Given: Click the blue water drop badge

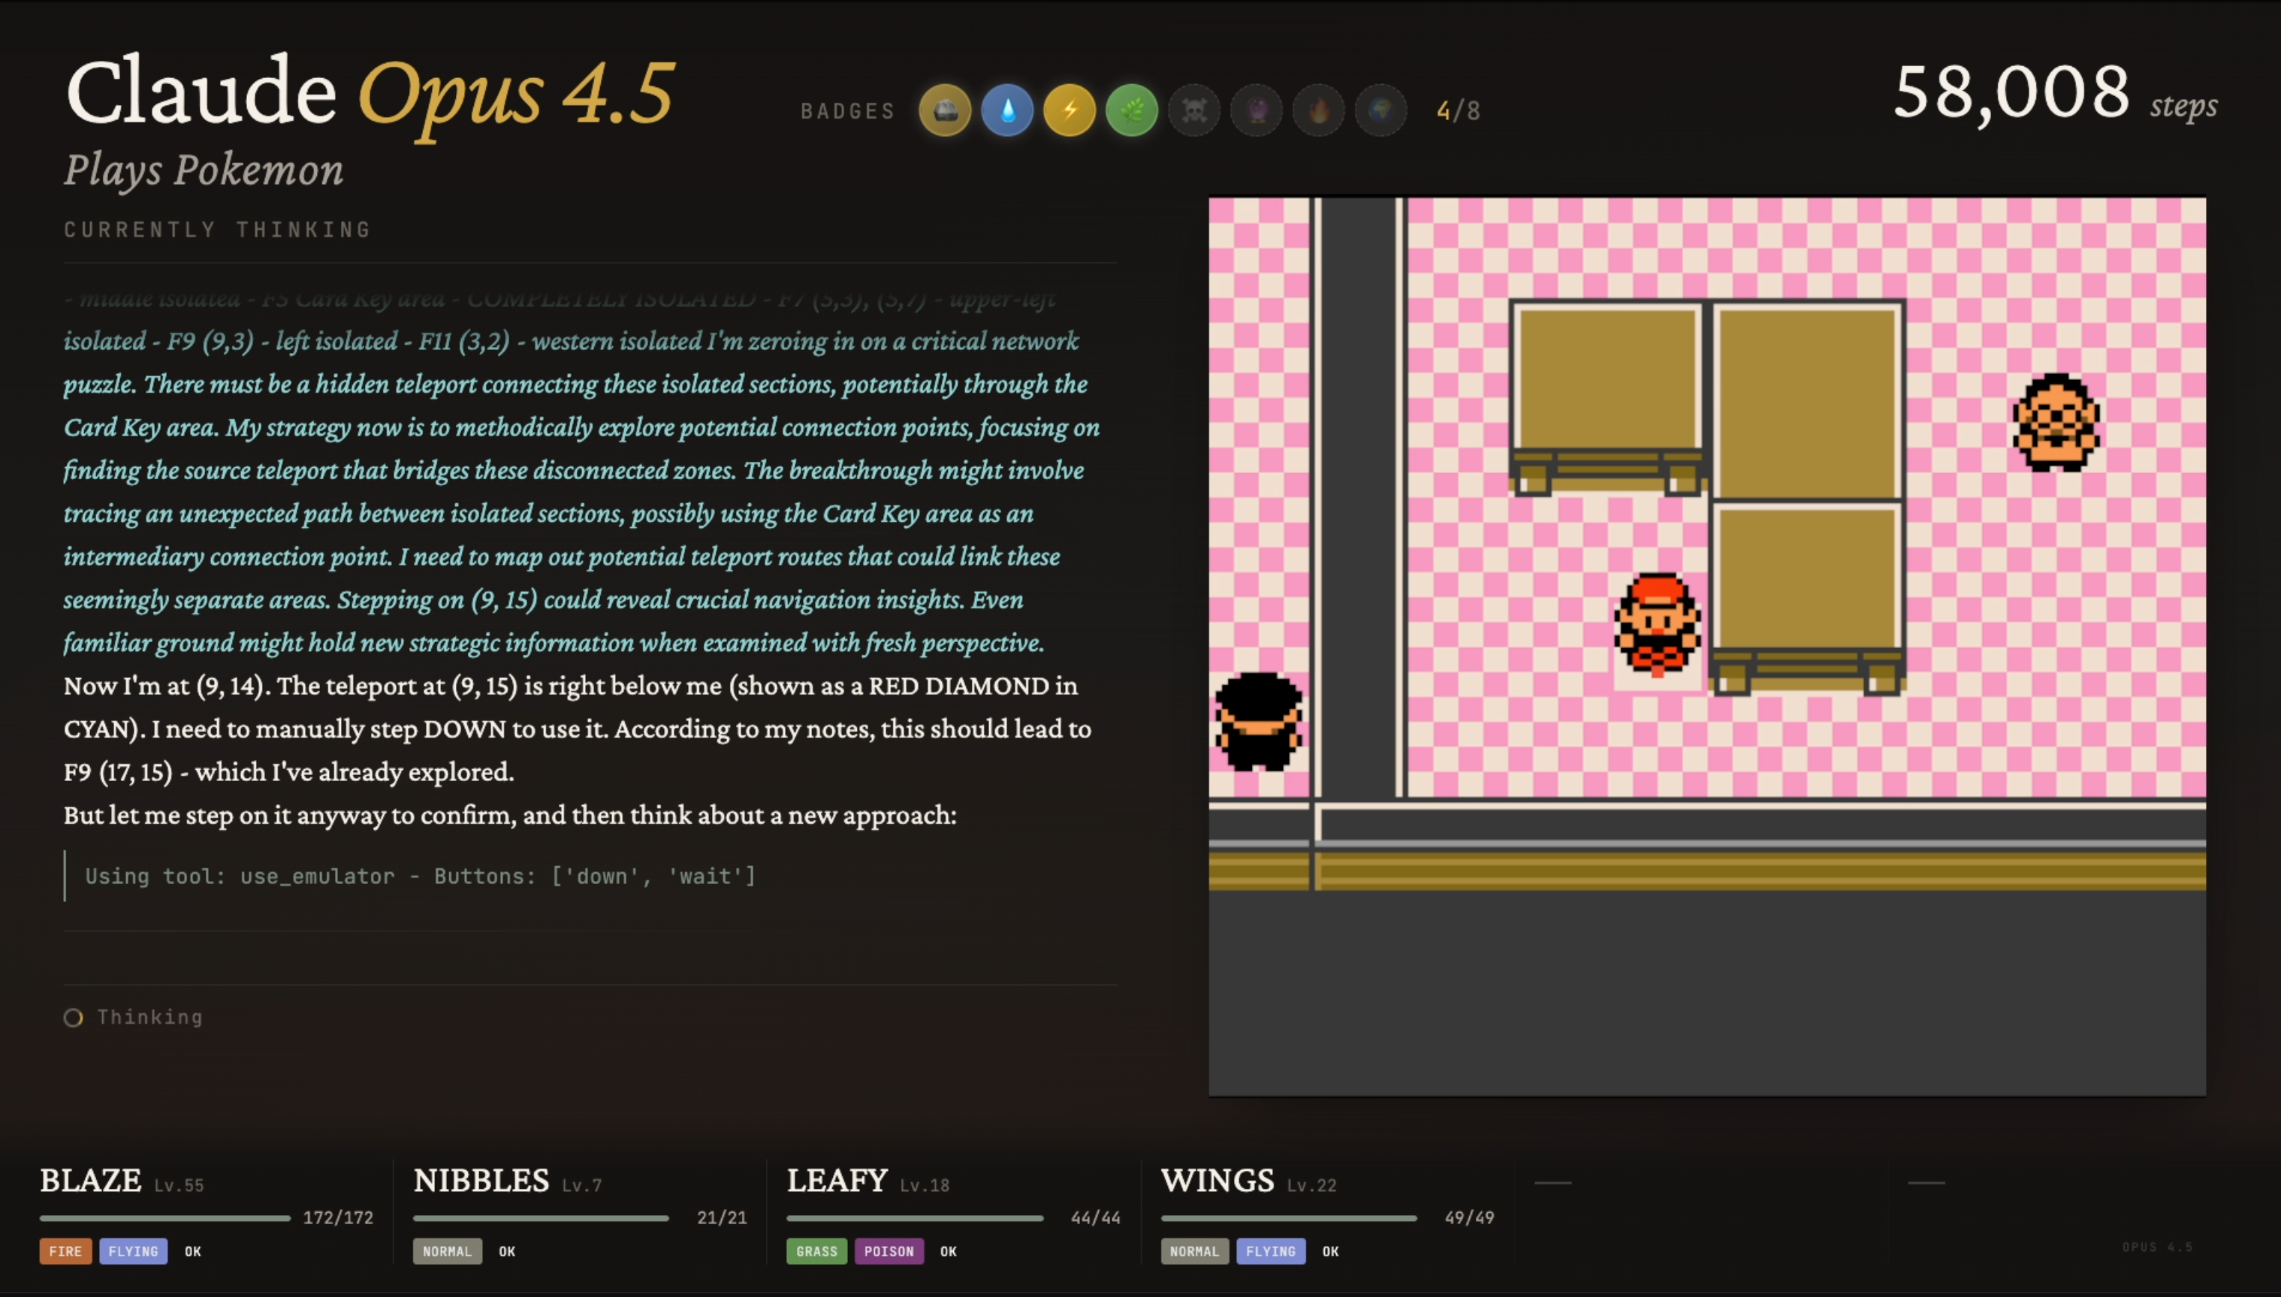Looking at the screenshot, I should [x=1006, y=110].
